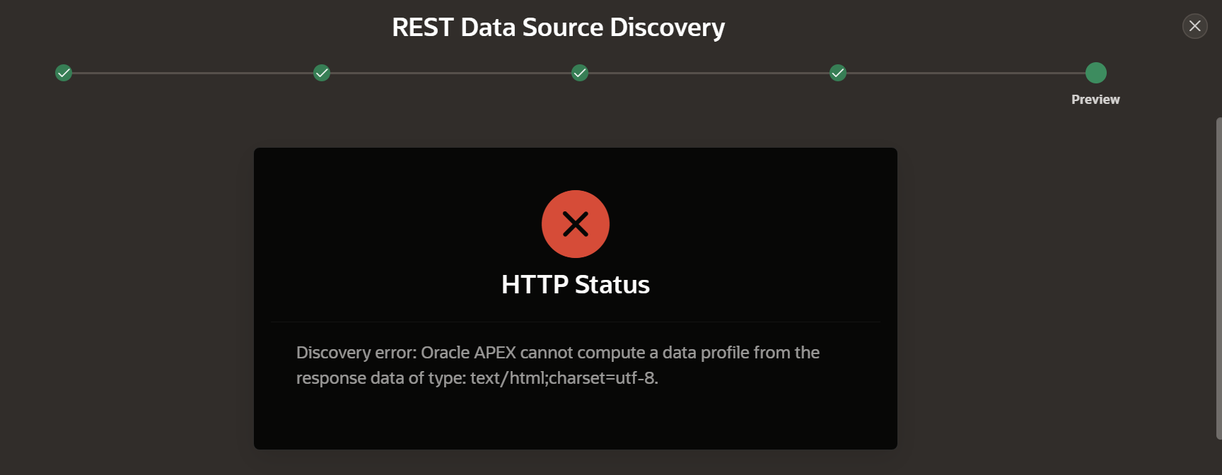Click the Preview step label

coord(1095,100)
